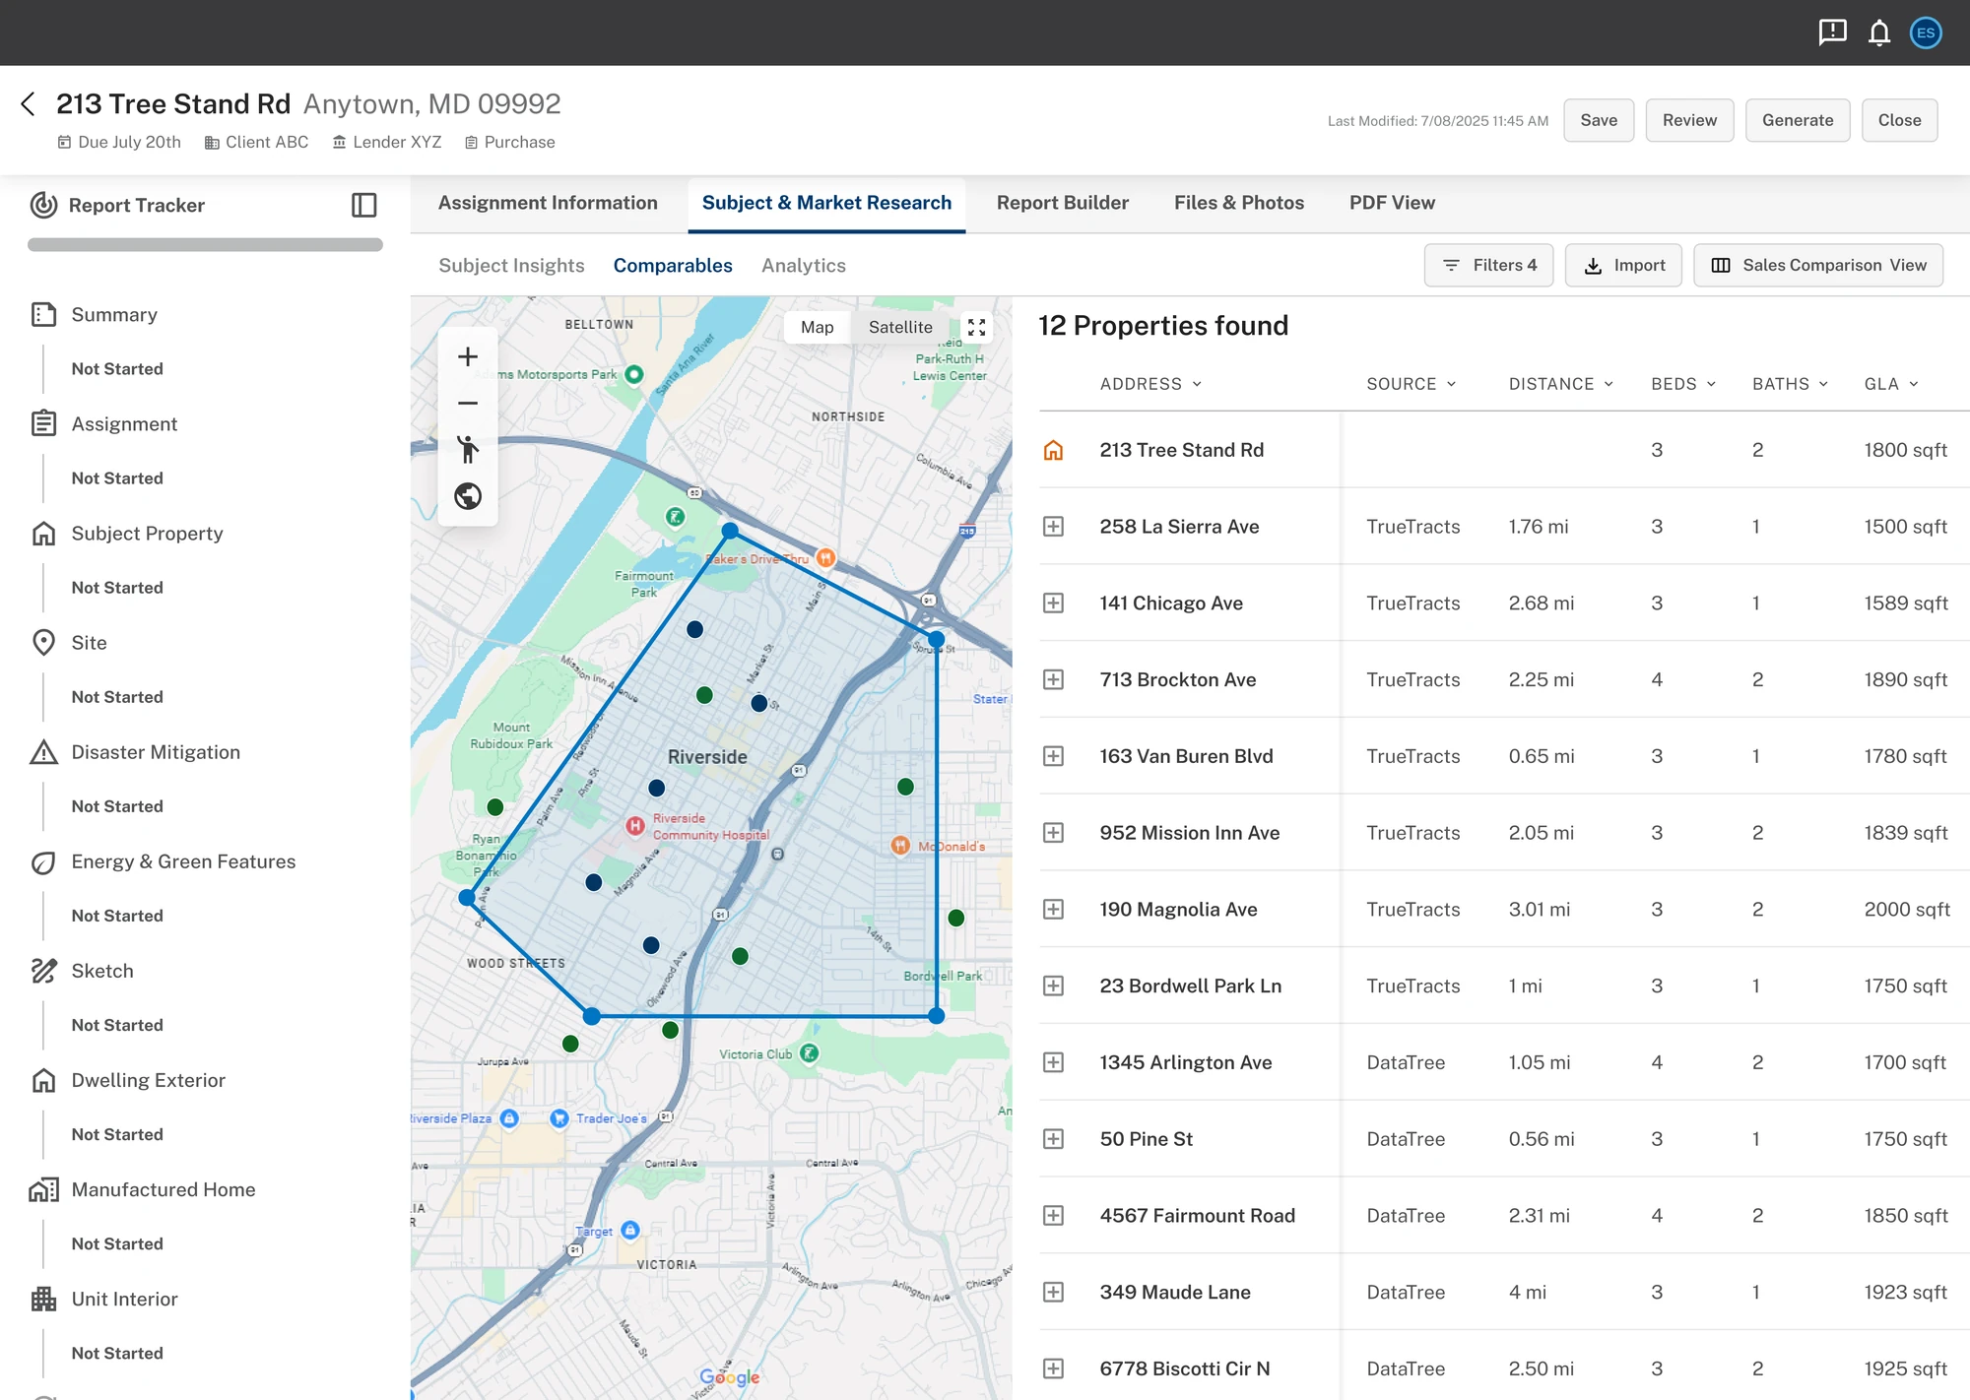Select 50 Pine St with its plus checkbox
1970x1400 pixels.
tap(1053, 1138)
